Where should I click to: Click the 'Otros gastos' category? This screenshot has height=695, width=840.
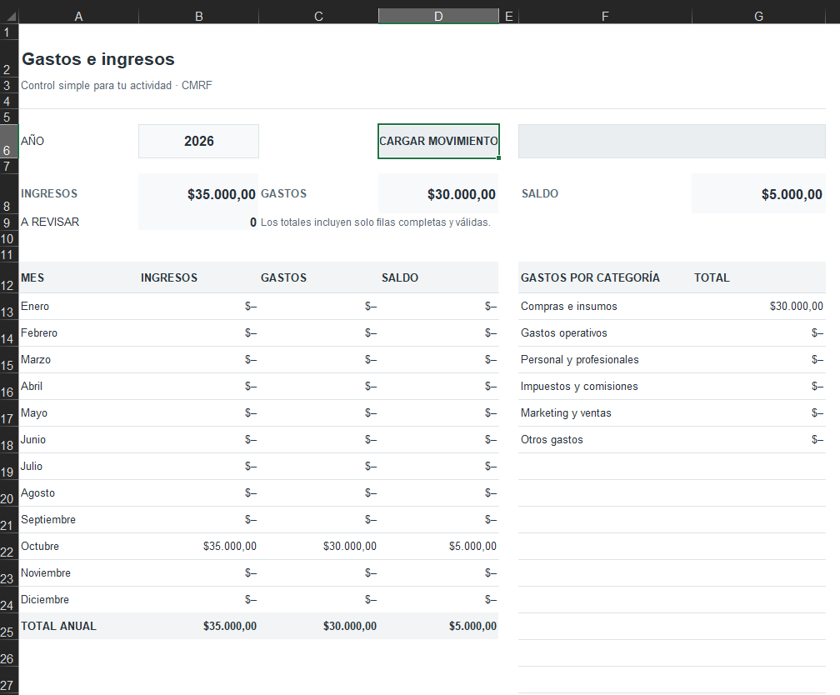552,439
